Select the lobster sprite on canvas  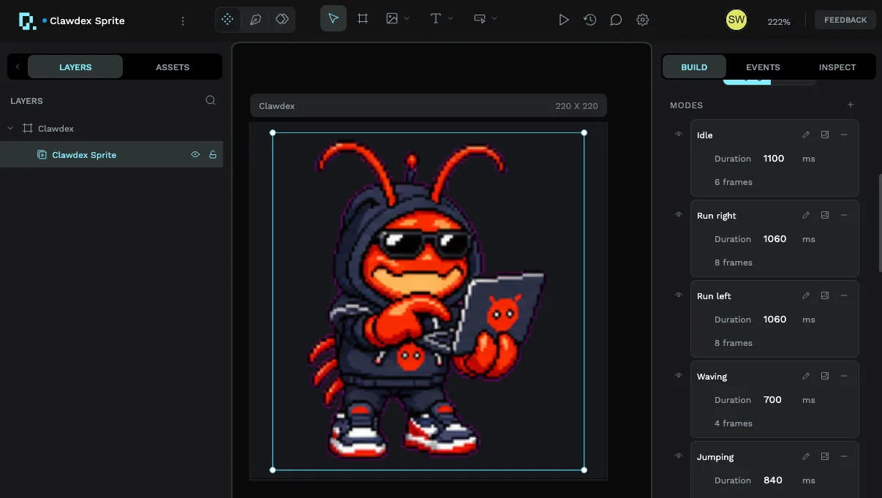428,301
